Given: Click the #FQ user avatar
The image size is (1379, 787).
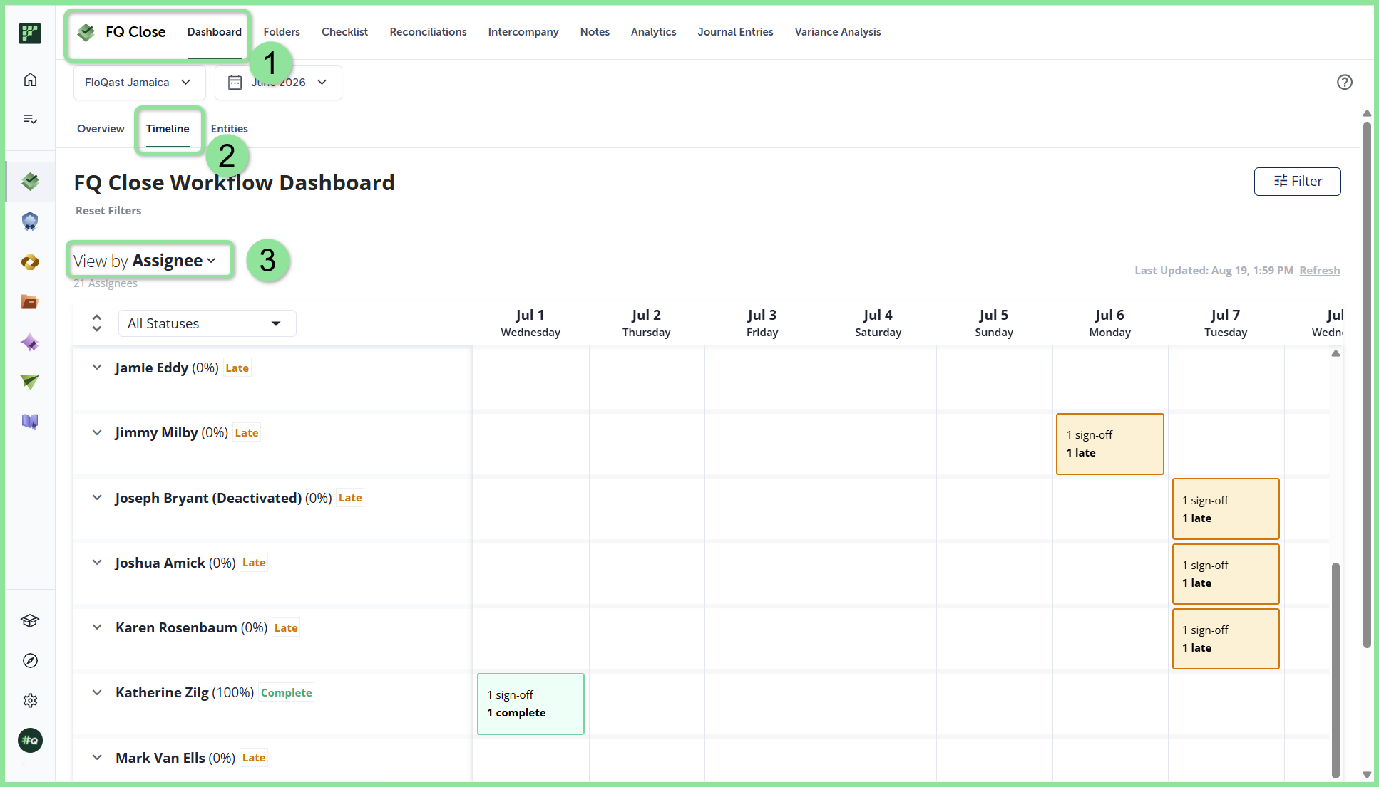Looking at the screenshot, I should 30,741.
